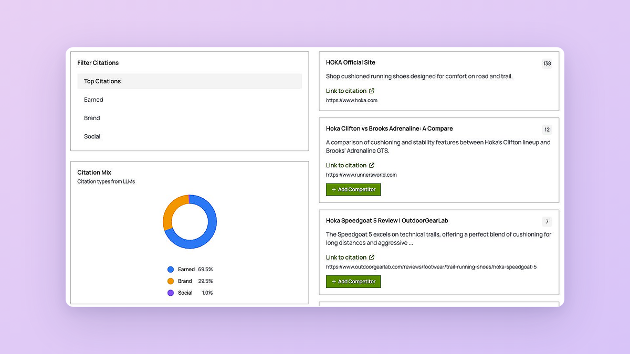Click the 'Citation types from LLMs' subtitle

106,181
